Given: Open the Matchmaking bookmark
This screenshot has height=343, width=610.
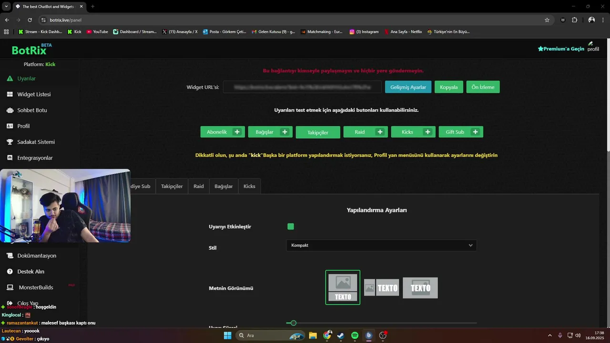Looking at the screenshot, I should [x=322, y=32].
